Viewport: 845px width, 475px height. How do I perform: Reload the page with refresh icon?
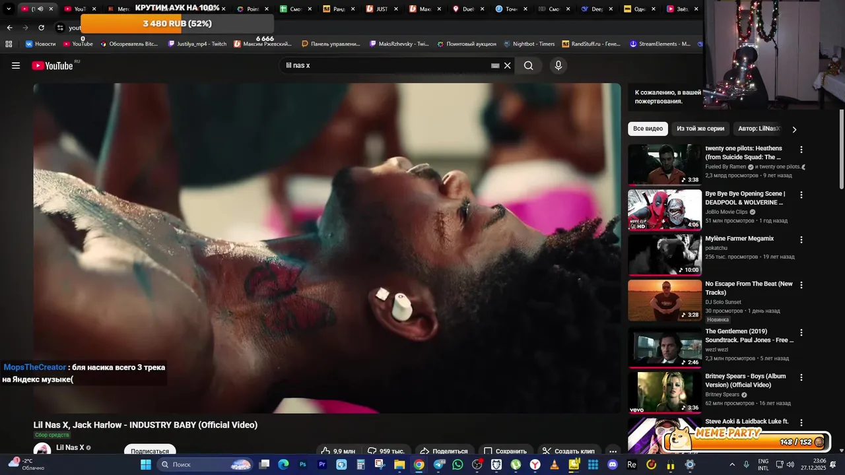tap(41, 28)
